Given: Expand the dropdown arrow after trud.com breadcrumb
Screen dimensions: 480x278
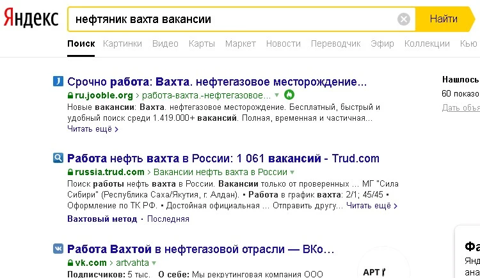Looking at the screenshot, I should 292,173.
